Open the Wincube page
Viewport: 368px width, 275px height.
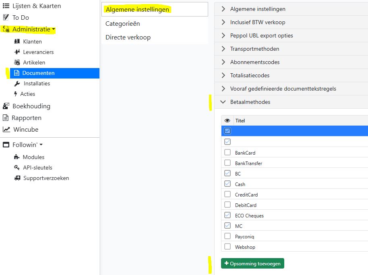tap(26, 129)
